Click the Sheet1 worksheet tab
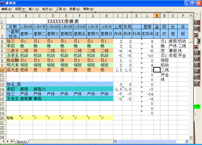Image resolution: width=202 pixels, height=145 pixels. click(x=22, y=141)
